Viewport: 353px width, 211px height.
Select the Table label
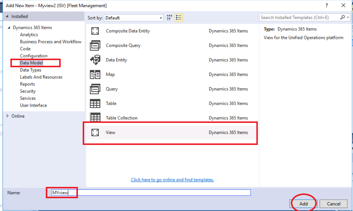pyautogui.click(x=111, y=103)
